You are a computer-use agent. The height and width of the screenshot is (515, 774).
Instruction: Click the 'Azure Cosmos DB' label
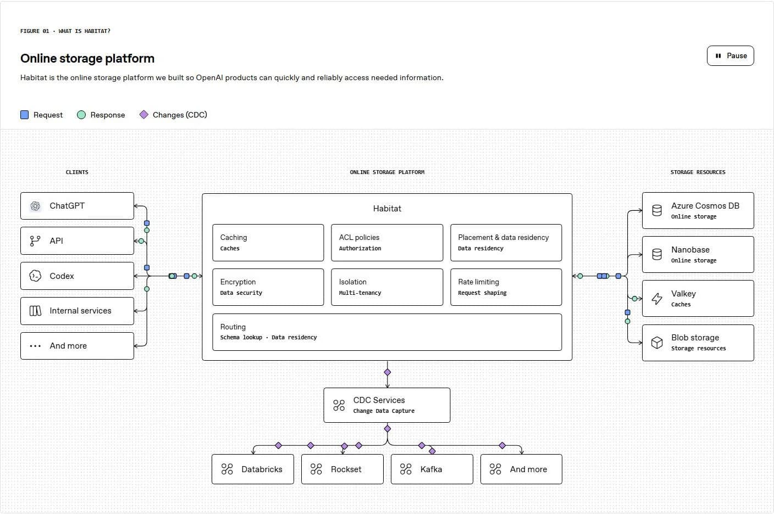(705, 206)
